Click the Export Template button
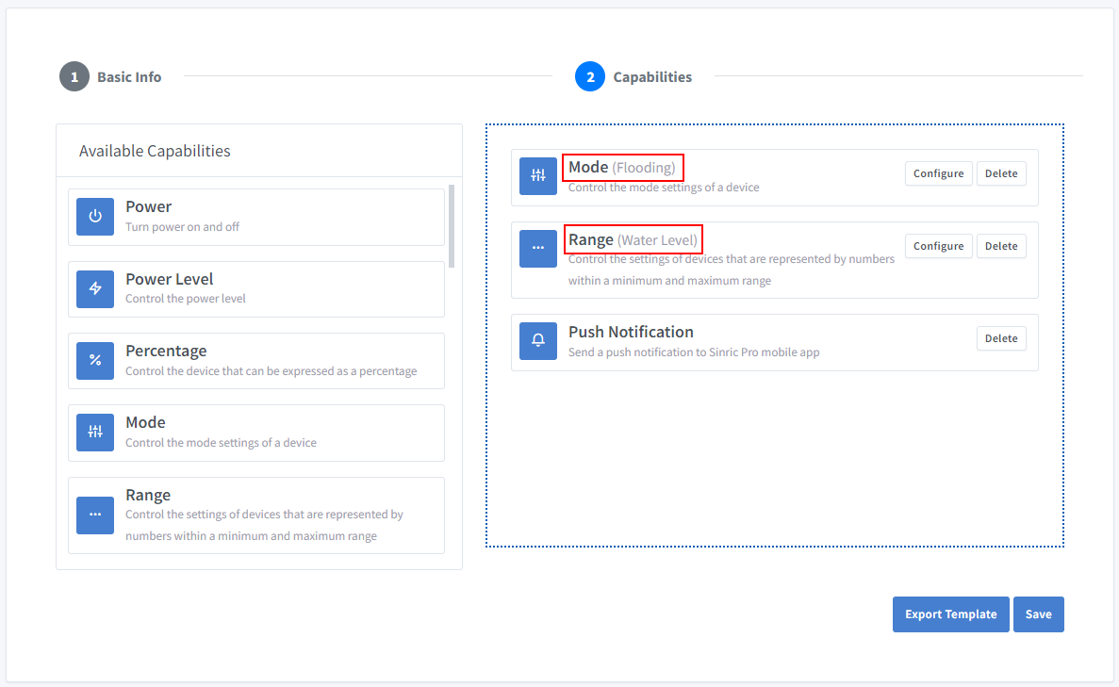This screenshot has height=687, width=1119. [950, 613]
